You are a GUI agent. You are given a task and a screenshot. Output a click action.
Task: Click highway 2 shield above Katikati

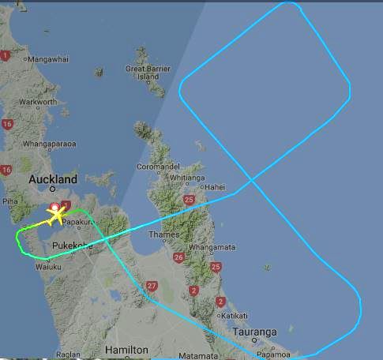tap(220, 302)
